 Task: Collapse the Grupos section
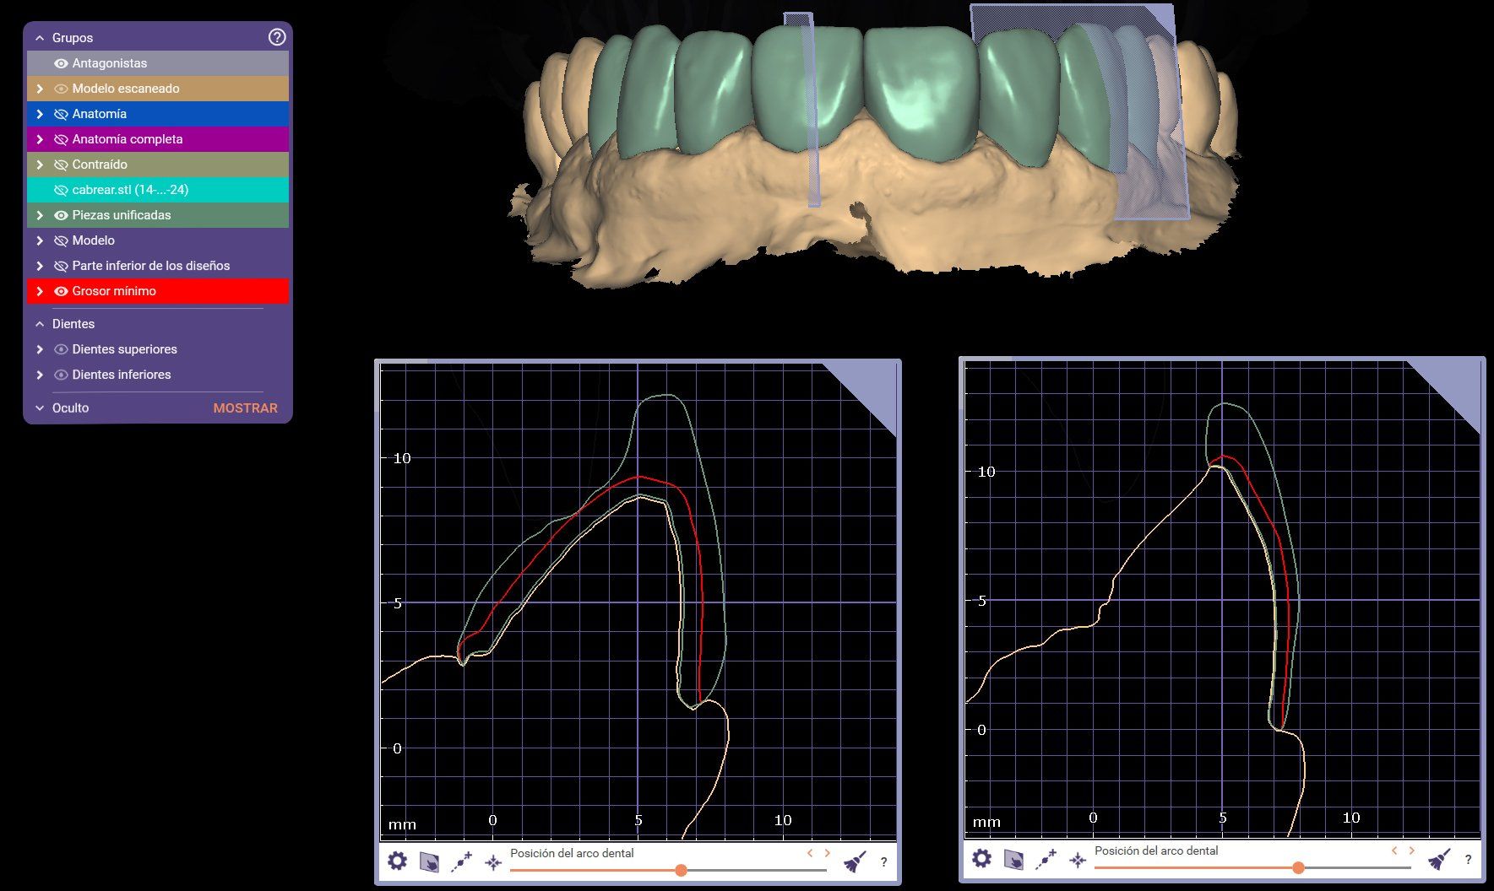40,38
